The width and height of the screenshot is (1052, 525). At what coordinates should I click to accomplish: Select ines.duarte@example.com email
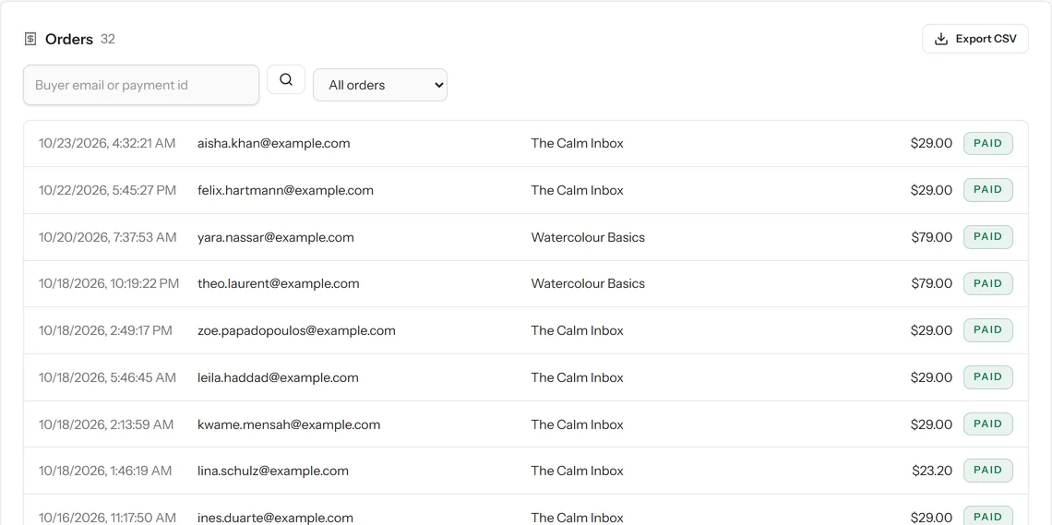point(275,518)
